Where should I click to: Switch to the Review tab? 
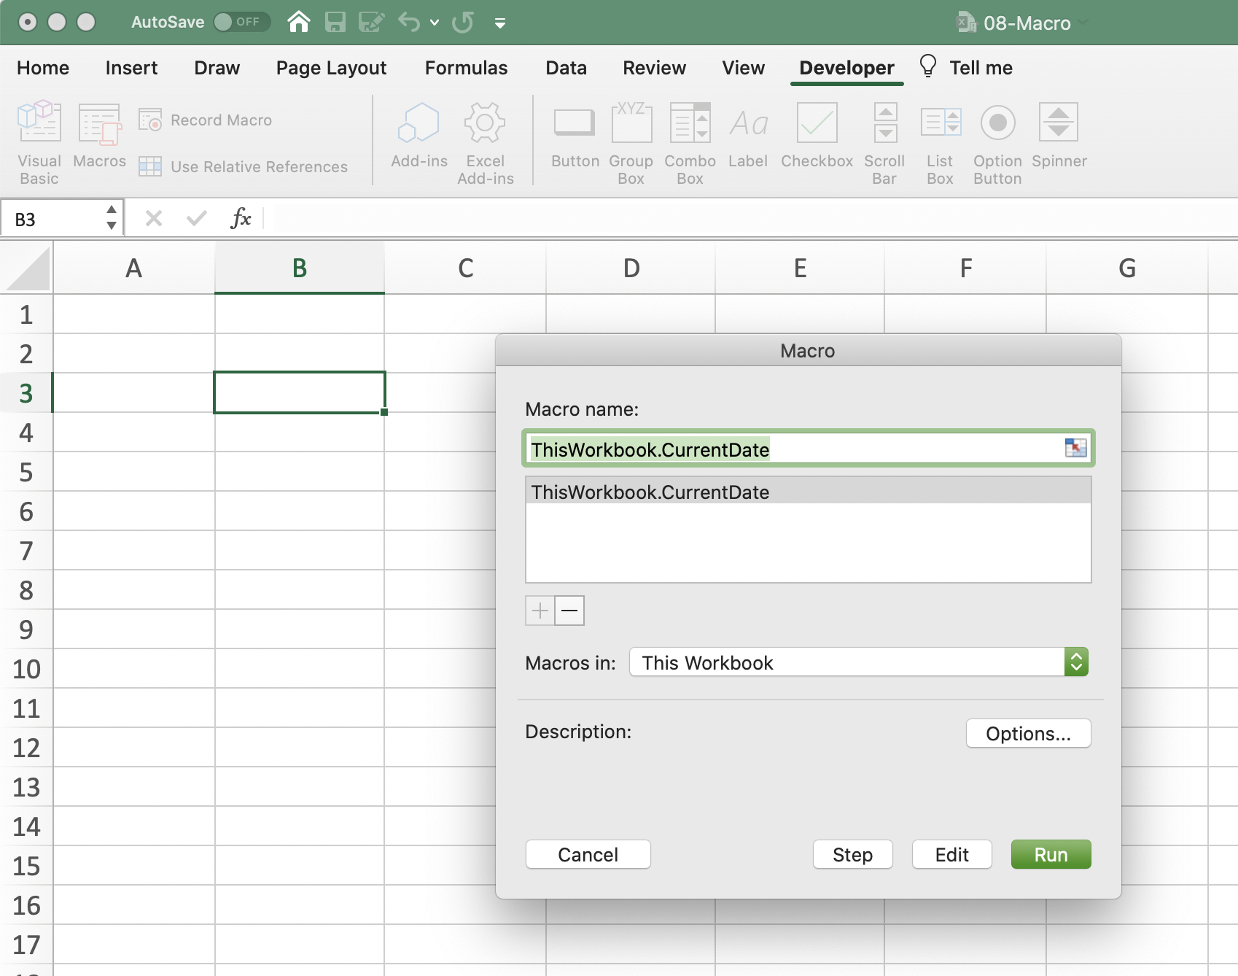pyautogui.click(x=654, y=68)
